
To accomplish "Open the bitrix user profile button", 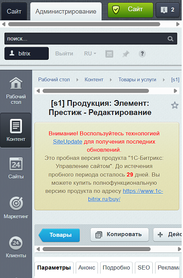I will (x=26, y=53).
